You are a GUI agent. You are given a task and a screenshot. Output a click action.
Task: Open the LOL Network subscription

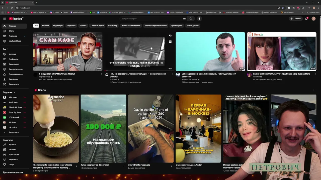[x=14, y=117]
